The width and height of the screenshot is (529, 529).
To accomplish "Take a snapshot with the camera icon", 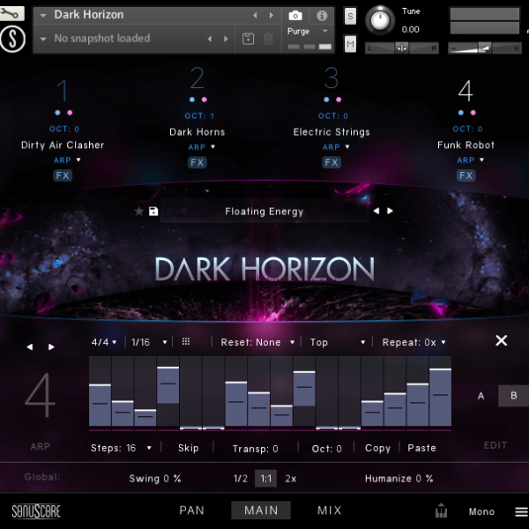I will (295, 16).
